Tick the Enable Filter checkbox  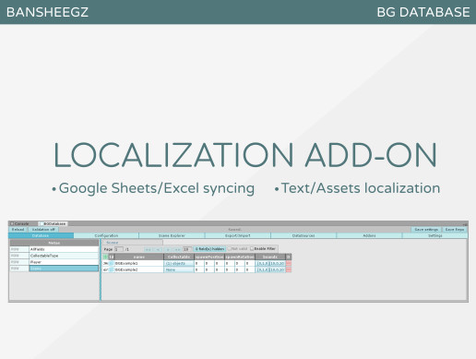click(252, 248)
